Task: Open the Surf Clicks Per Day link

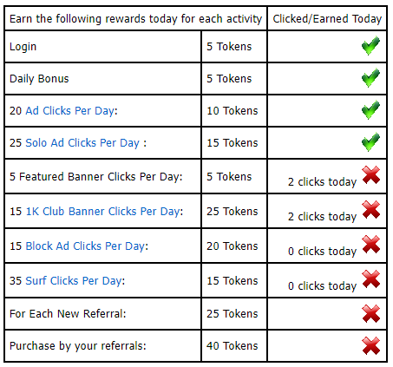Action: pyautogui.click(x=74, y=281)
